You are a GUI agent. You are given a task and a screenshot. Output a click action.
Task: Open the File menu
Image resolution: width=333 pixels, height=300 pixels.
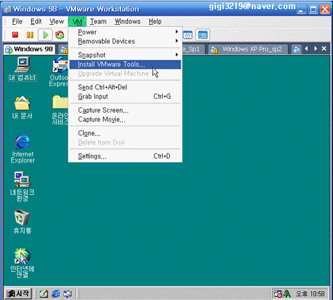point(17,21)
